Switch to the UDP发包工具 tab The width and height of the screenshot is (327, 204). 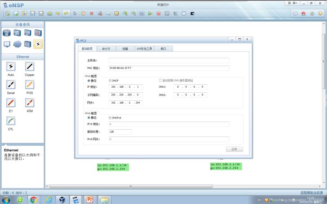pyautogui.click(x=144, y=49)
